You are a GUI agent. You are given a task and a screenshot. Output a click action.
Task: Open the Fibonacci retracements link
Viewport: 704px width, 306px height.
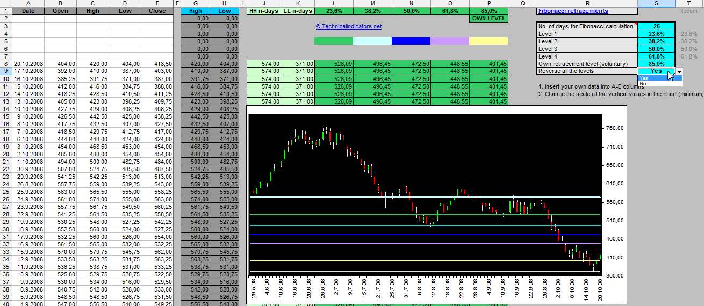[573, 11]
